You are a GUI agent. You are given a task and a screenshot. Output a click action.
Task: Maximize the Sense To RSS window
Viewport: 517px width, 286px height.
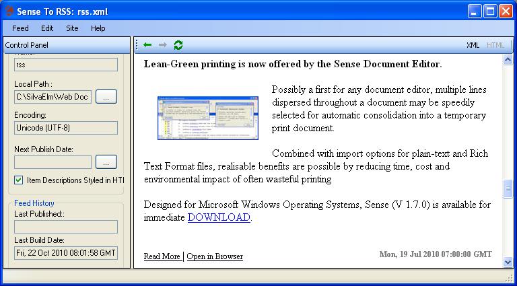click(490, 12)
